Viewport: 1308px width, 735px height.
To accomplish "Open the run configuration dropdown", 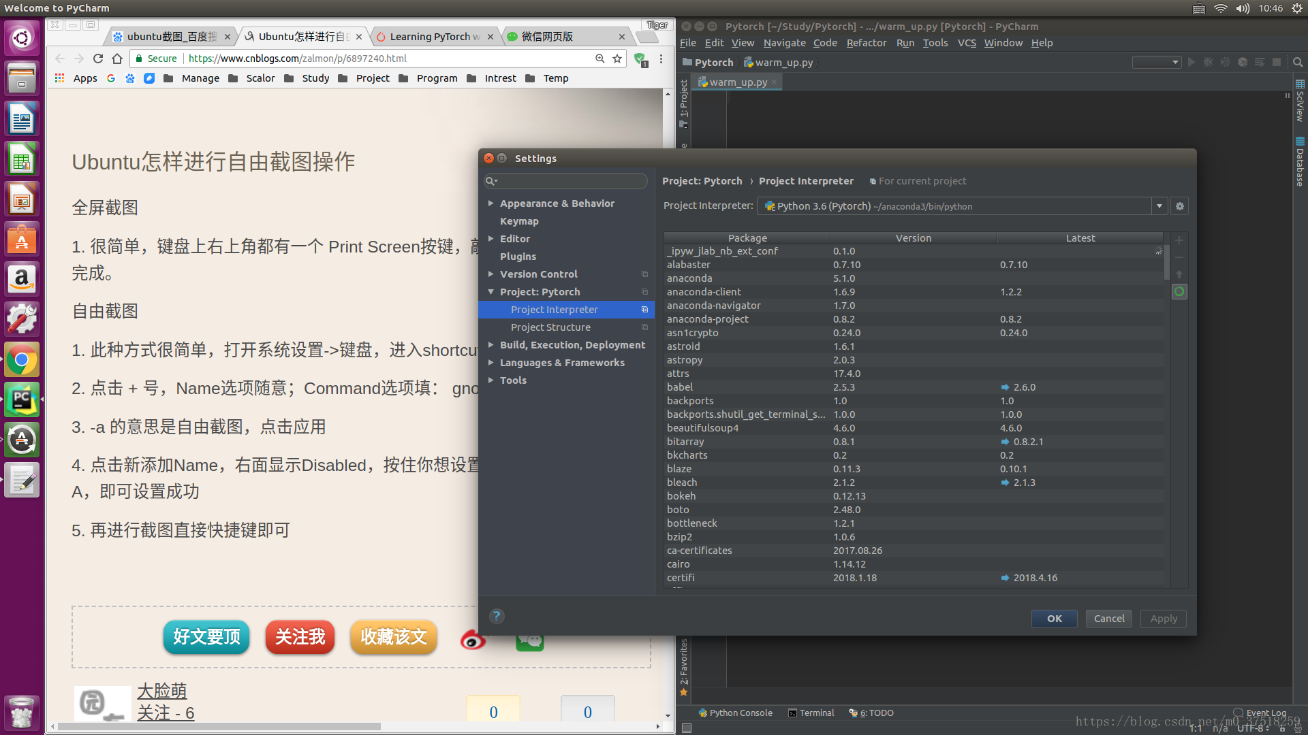I will pos(1156,62).
